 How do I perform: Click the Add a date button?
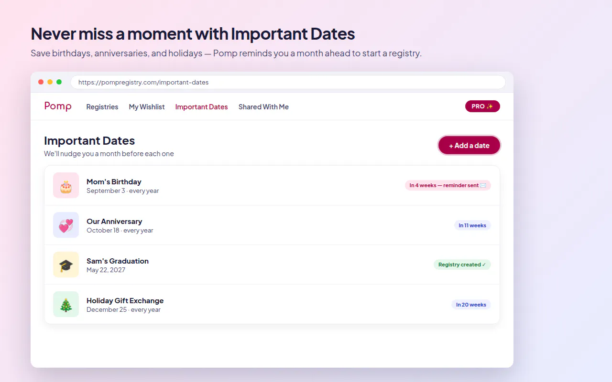coord(469,146)
